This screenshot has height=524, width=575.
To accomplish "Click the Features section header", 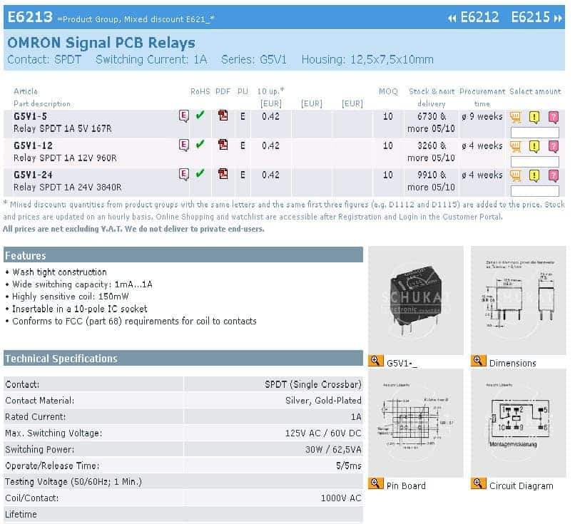I will click(183, 255).
